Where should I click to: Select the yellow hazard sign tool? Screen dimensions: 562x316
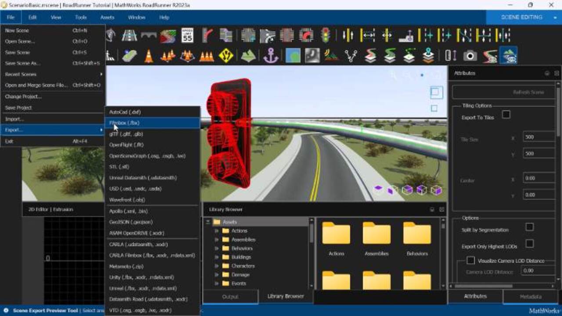226,55
